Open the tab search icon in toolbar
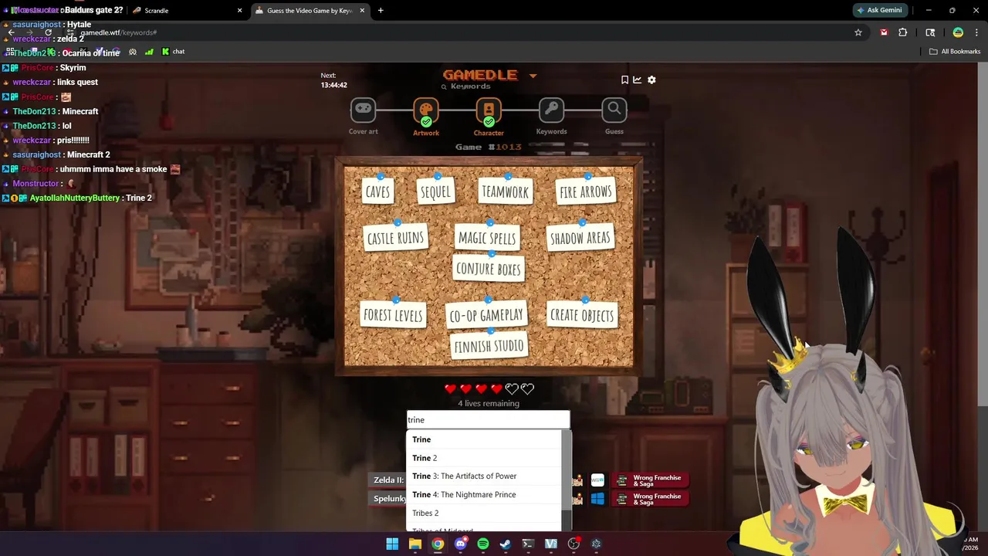The width and height of the screenshot is (988, 556). pos(930,32)
